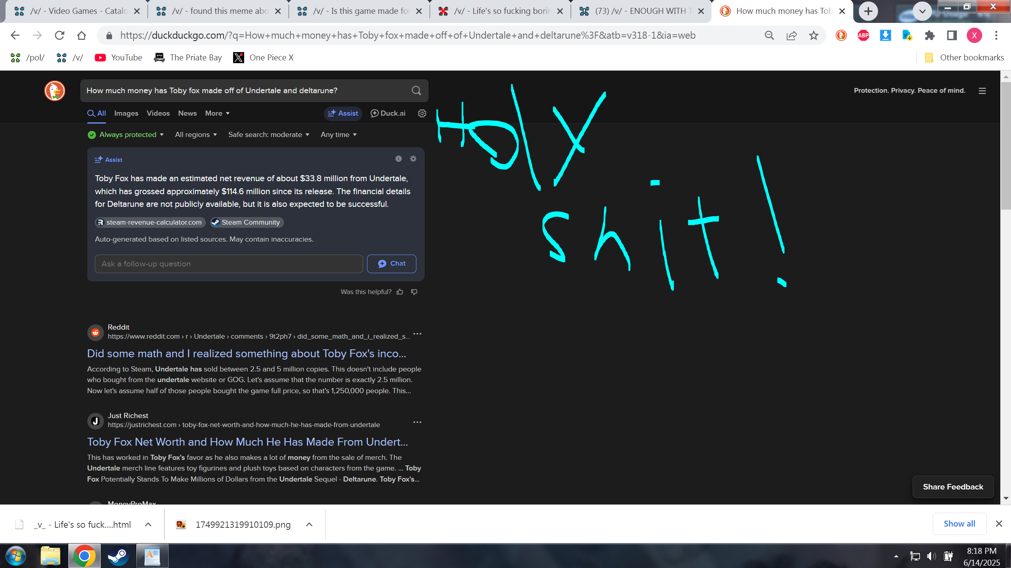Open the zoom magnifier in address bar

point(769,36)
